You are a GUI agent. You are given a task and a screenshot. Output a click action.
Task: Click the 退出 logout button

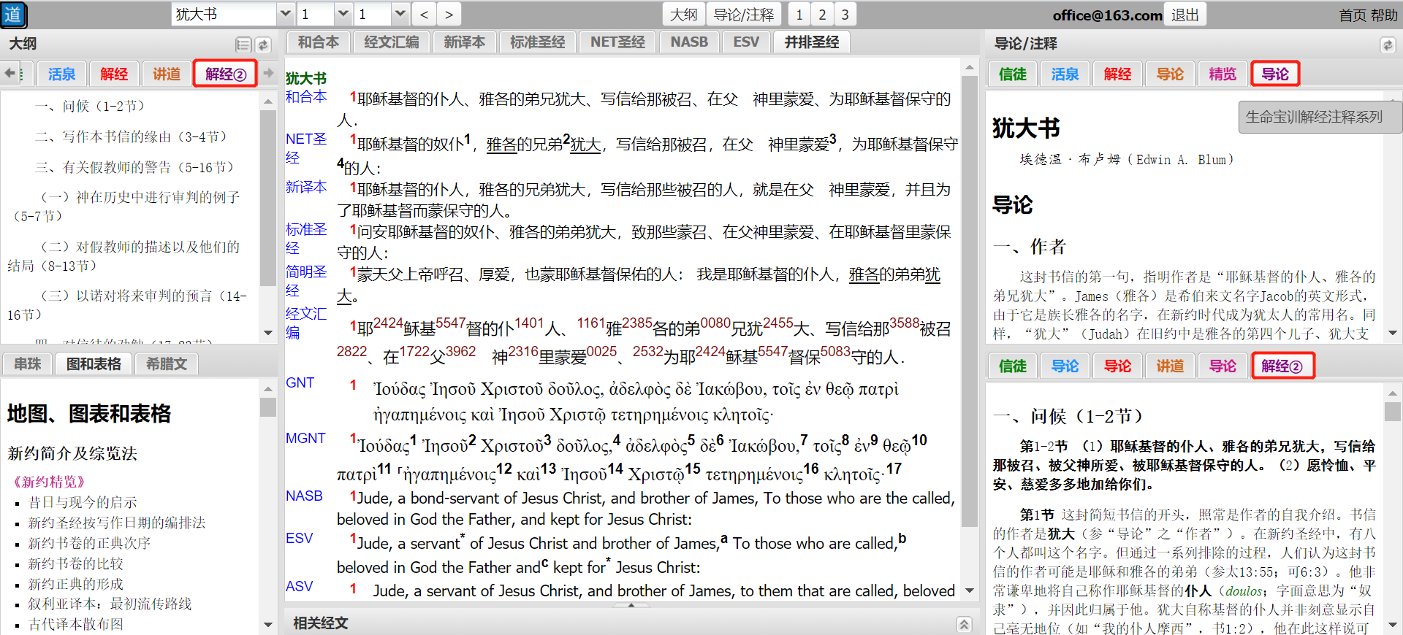point(1185,15)
